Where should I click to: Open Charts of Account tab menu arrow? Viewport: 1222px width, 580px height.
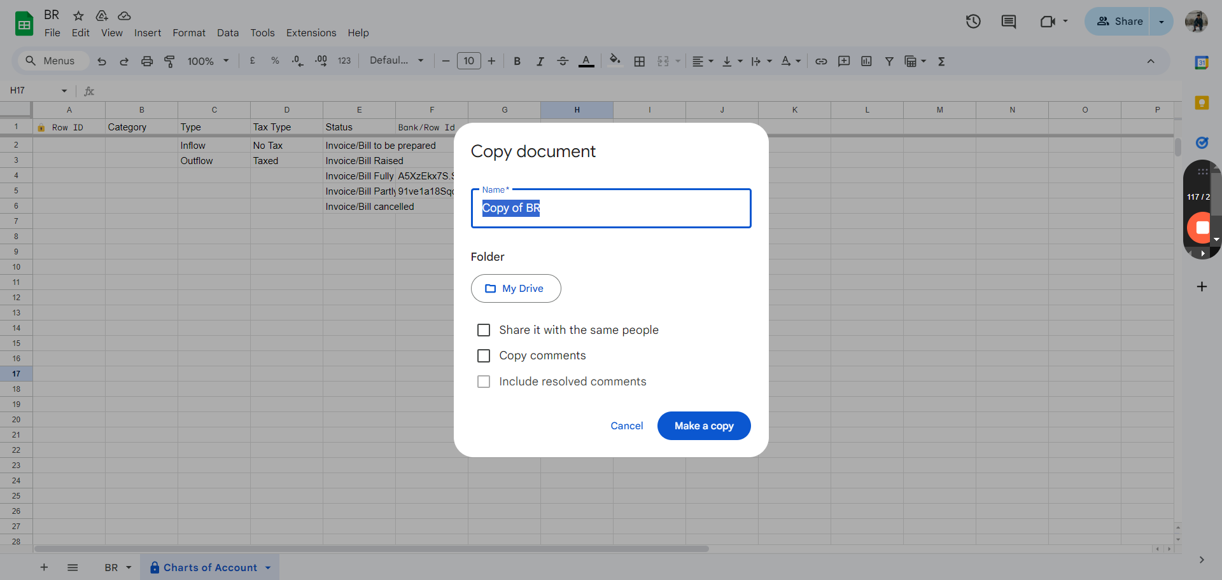click(x=268, y=567)
